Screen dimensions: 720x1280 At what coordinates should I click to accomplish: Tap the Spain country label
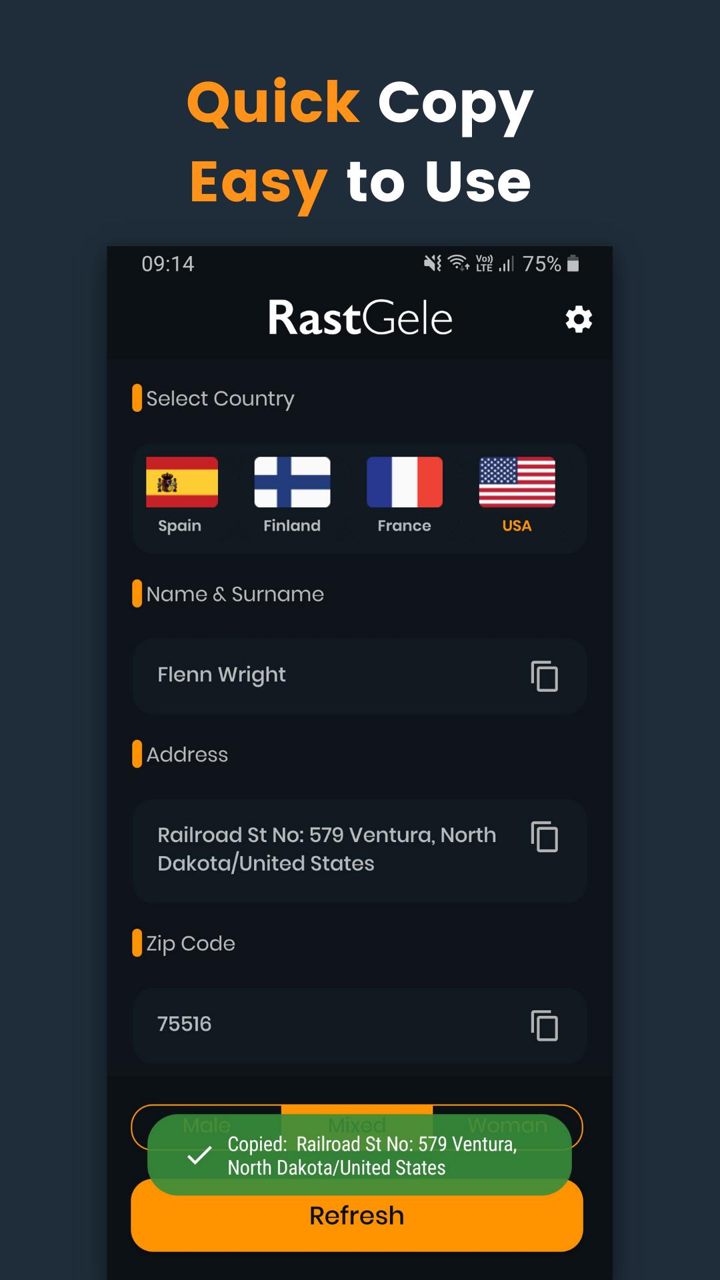(x=179, y=526)
